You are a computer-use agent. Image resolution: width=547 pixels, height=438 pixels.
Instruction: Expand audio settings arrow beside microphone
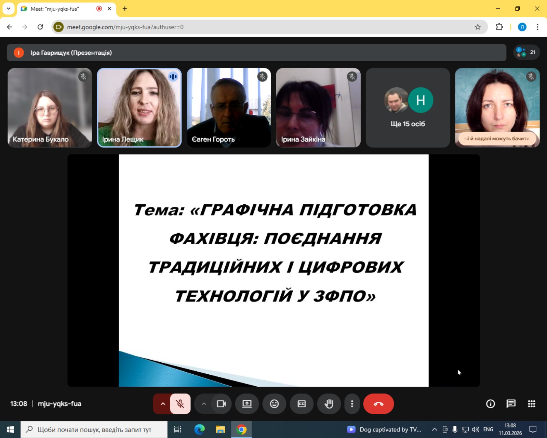(x=163, y=404)
